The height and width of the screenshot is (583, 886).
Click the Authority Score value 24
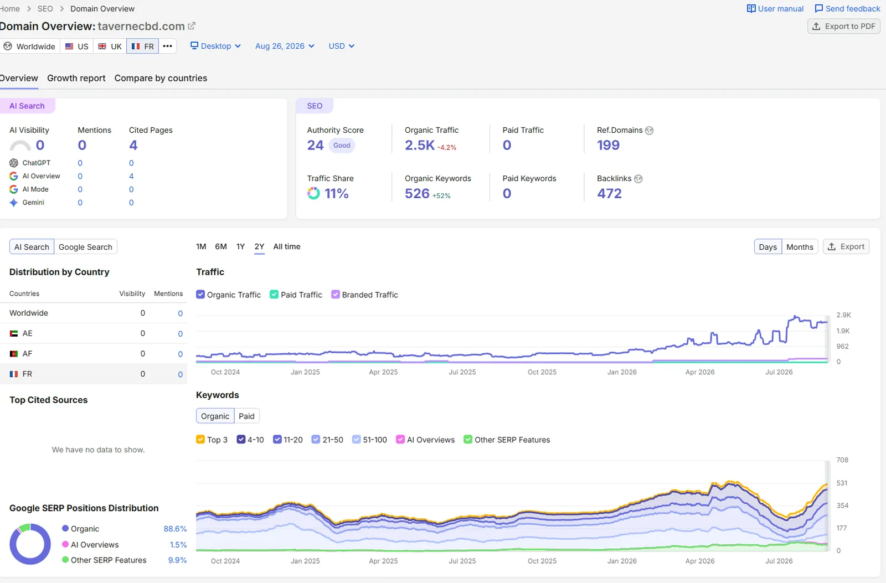click(x=315, y=145)
